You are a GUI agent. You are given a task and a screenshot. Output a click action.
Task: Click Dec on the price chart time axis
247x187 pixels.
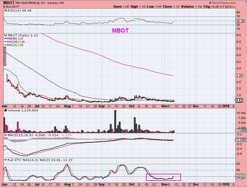[196, 106]
